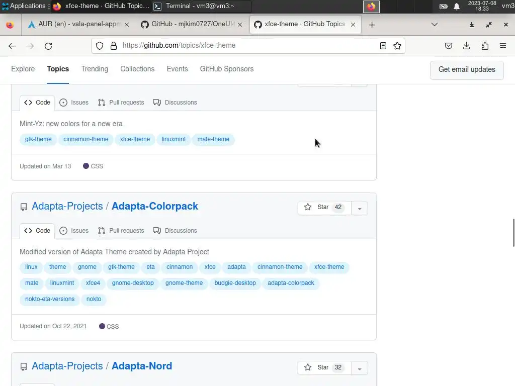Close the AUR vala-panel-appmenu tab
515x386 pixels.
click(127, 25)
